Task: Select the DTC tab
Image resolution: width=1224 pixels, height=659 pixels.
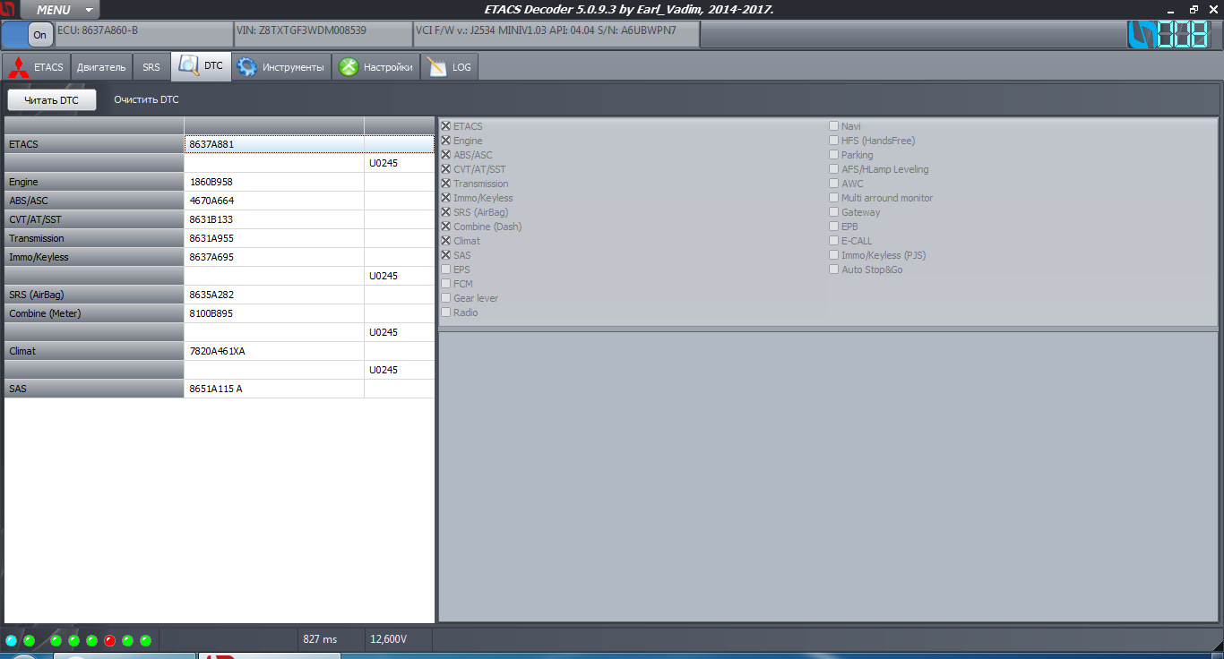Action: coord(202,66)
